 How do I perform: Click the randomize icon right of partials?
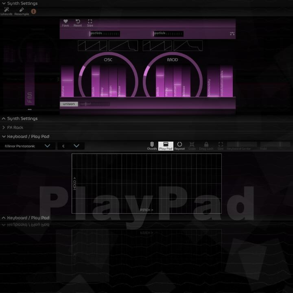click(x=232, y=34)
